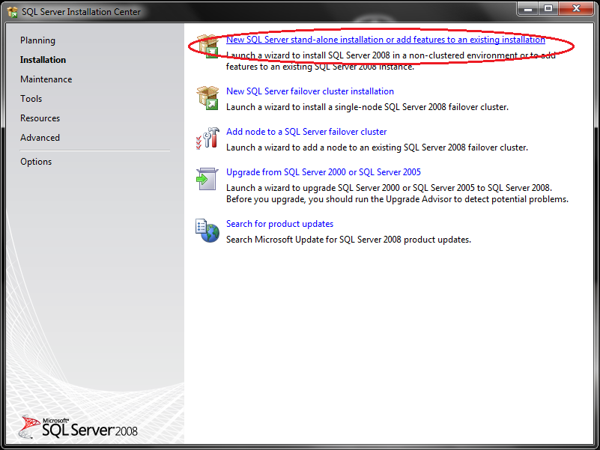
Task: Click Add node to a SQL Server failover cluster
Action: 306,132
